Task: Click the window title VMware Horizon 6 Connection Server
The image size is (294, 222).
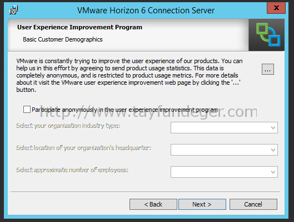Action: (146, 11)
